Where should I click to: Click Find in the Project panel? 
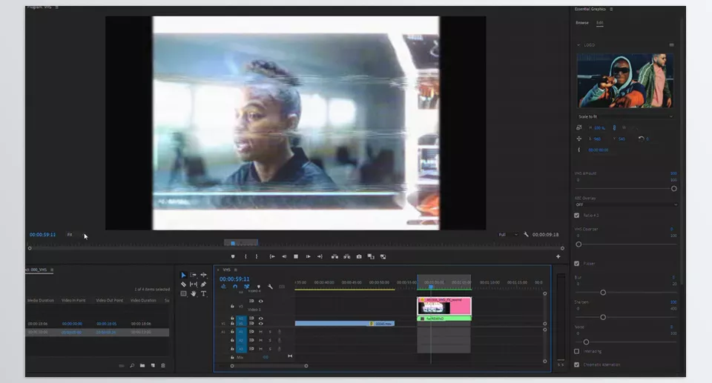click(x=132, y=366)
